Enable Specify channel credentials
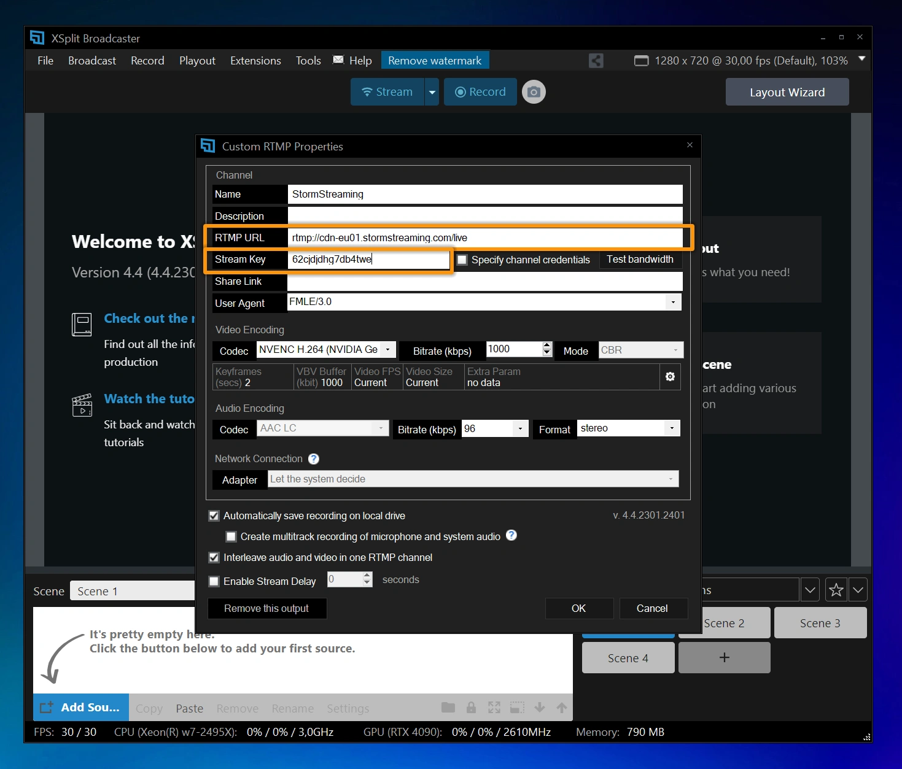The height and width of the screenshot is (769, 902). [461, 260]
